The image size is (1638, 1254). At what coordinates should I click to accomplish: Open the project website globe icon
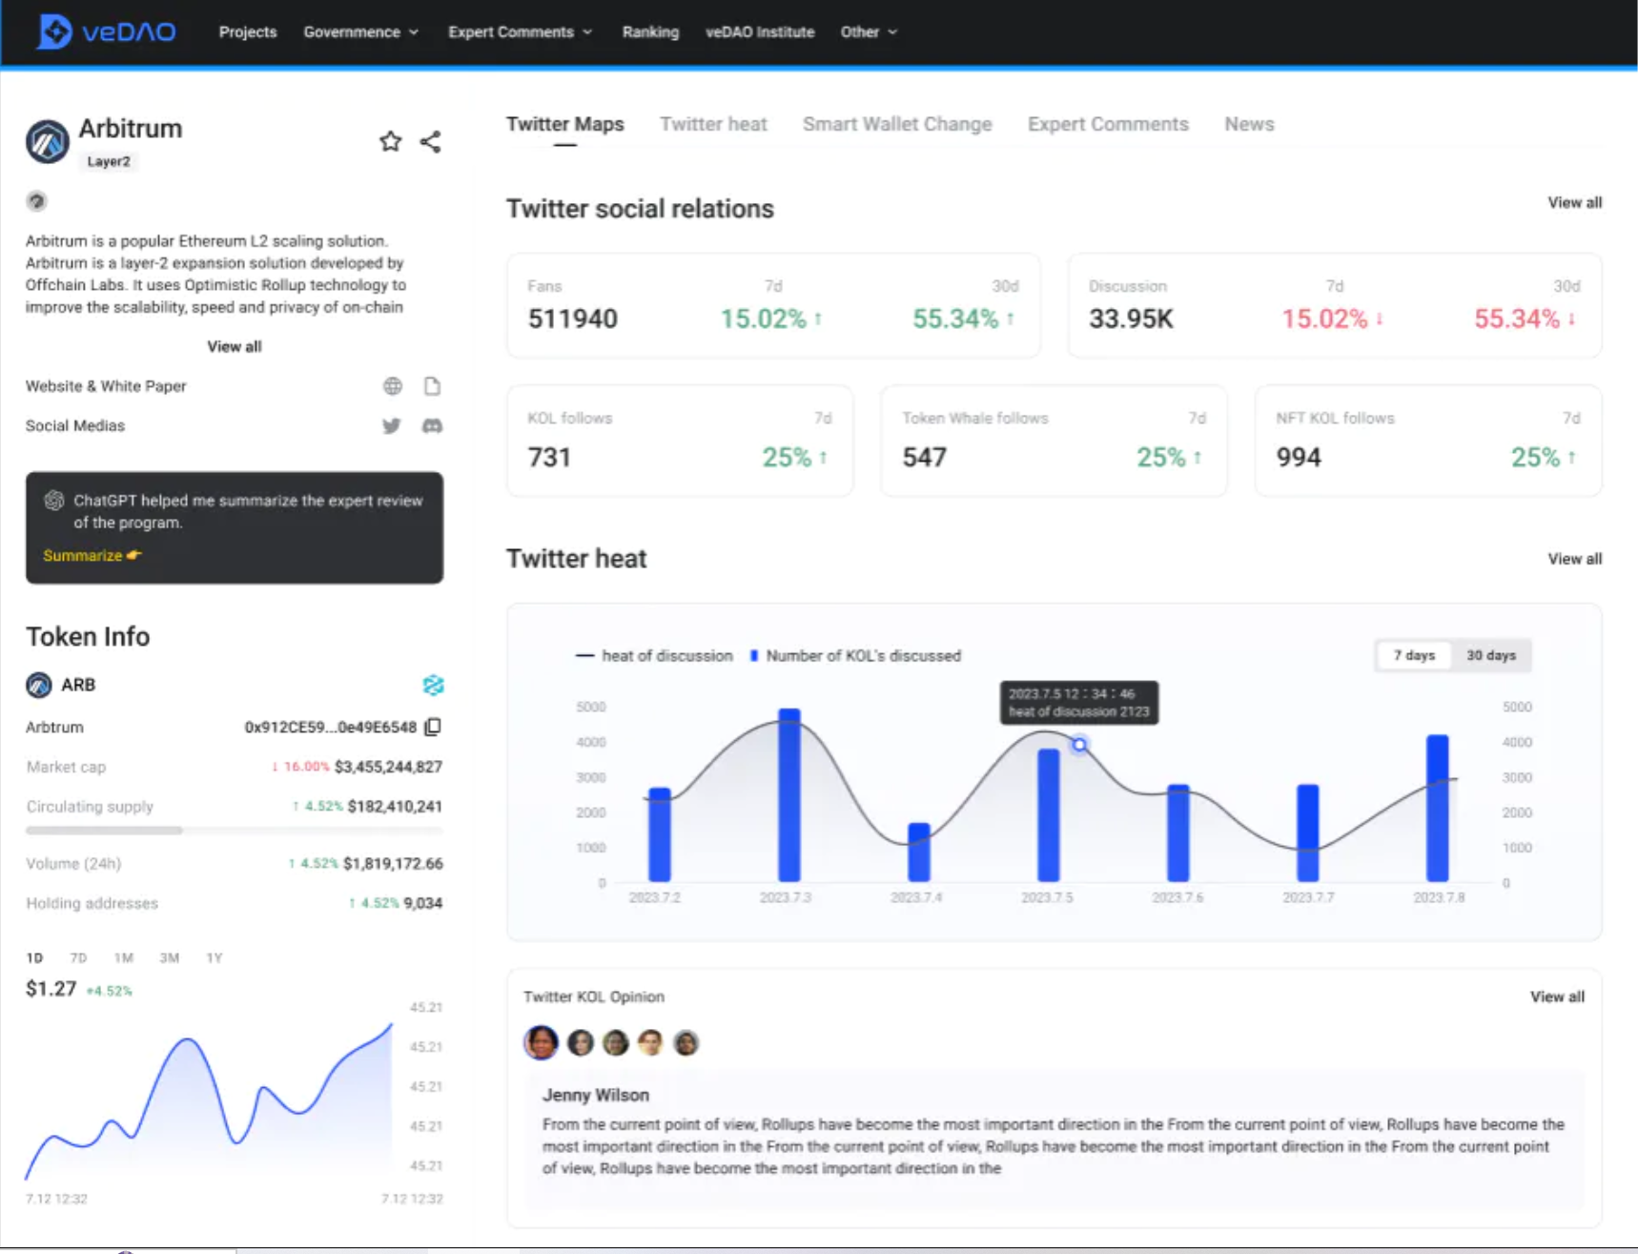(393, 386)
